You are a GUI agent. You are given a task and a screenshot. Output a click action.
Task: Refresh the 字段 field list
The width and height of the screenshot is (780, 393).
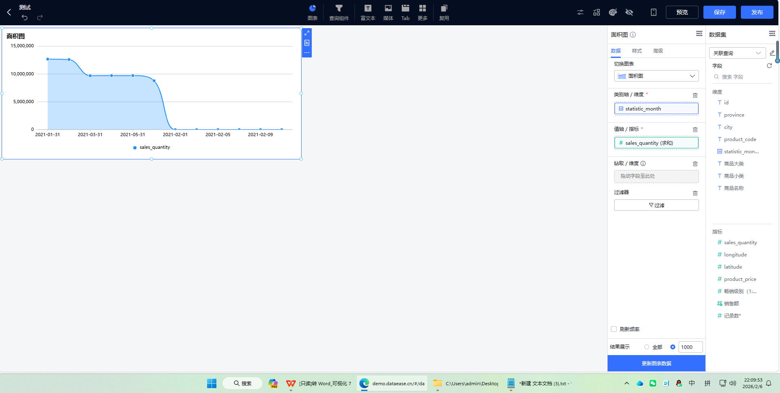[x=769, y=66]
